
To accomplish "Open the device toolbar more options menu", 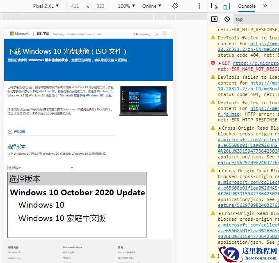I will (199, 6).
